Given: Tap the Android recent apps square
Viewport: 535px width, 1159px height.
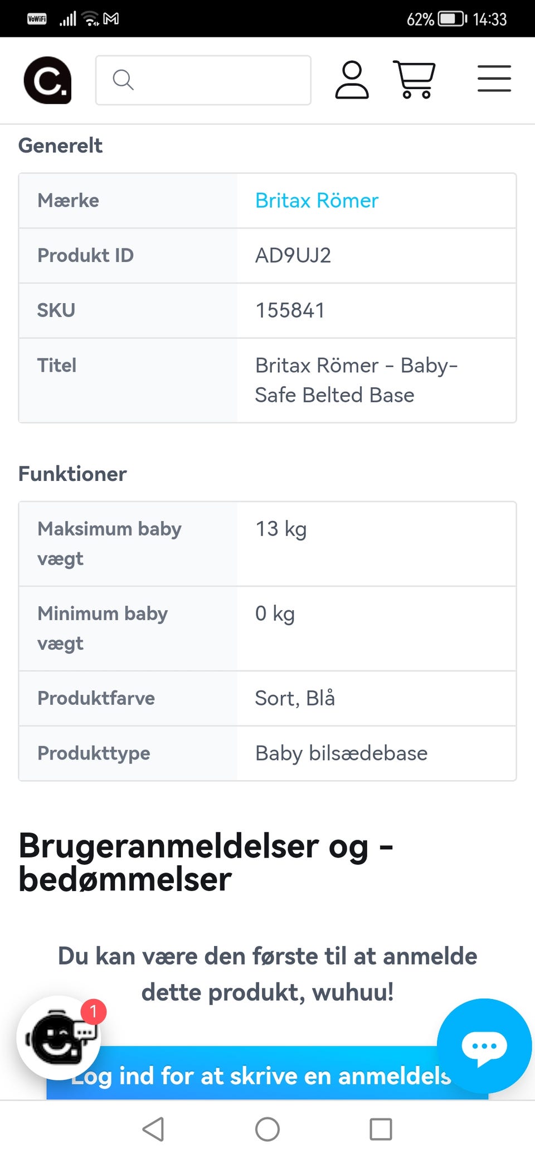Looking at the screenshot, I should click(x=381, y=1129).
